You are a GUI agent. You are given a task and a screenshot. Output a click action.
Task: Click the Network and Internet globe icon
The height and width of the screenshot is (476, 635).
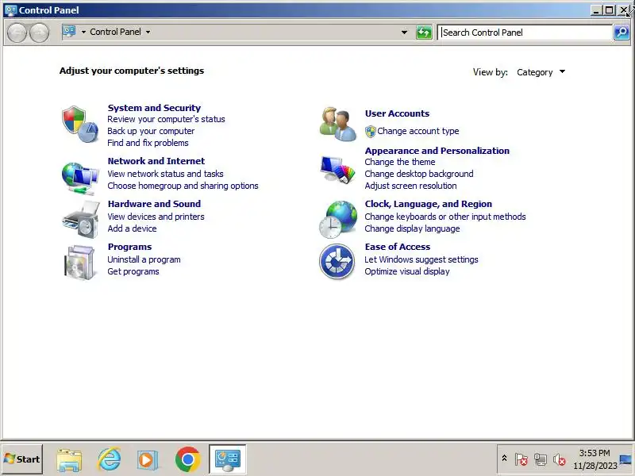point(80,178)
